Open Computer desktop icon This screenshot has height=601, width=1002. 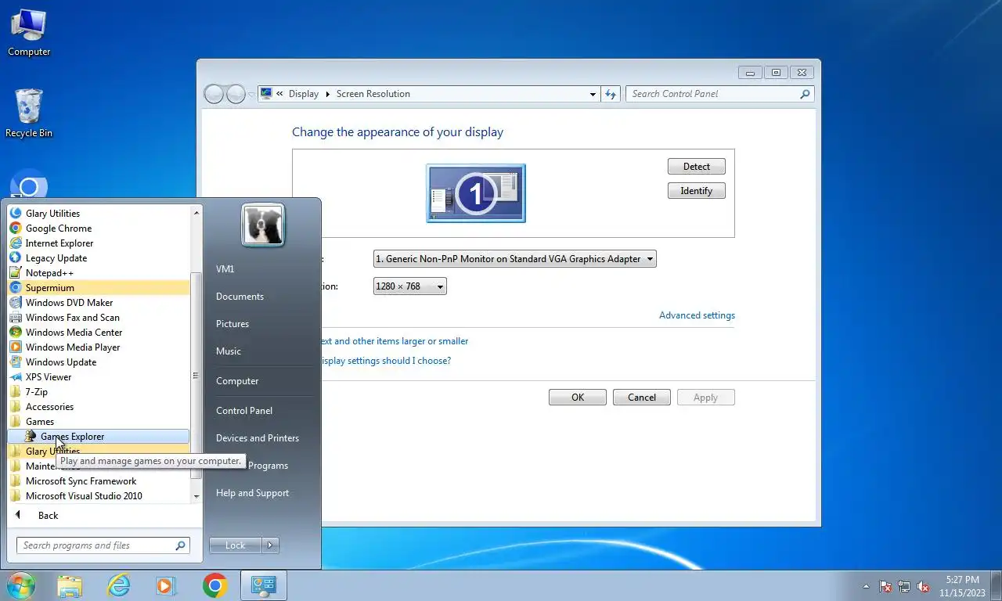[x=29, y=33]
